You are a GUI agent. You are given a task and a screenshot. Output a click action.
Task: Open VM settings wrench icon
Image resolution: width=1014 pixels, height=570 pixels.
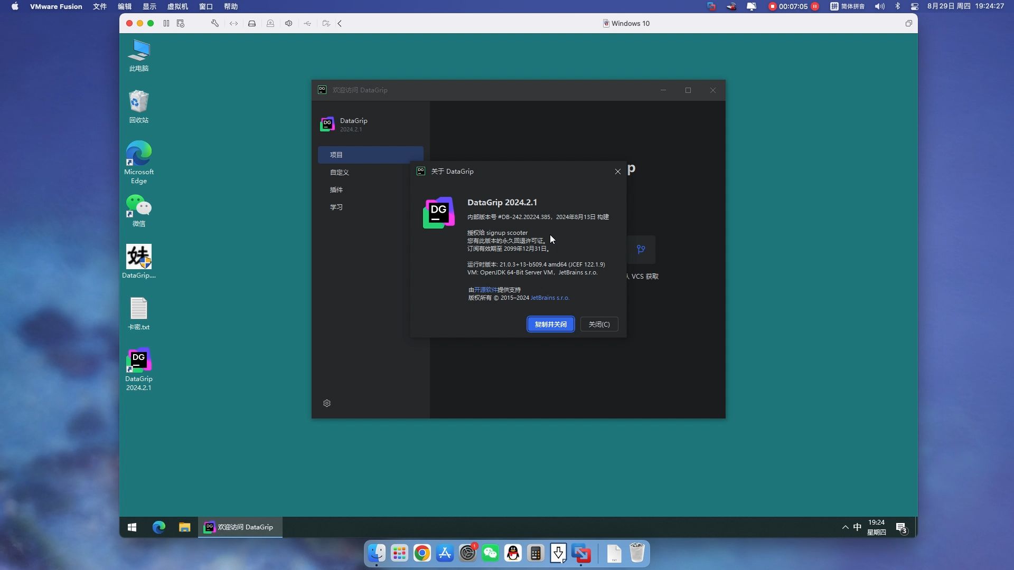(215, 23)
